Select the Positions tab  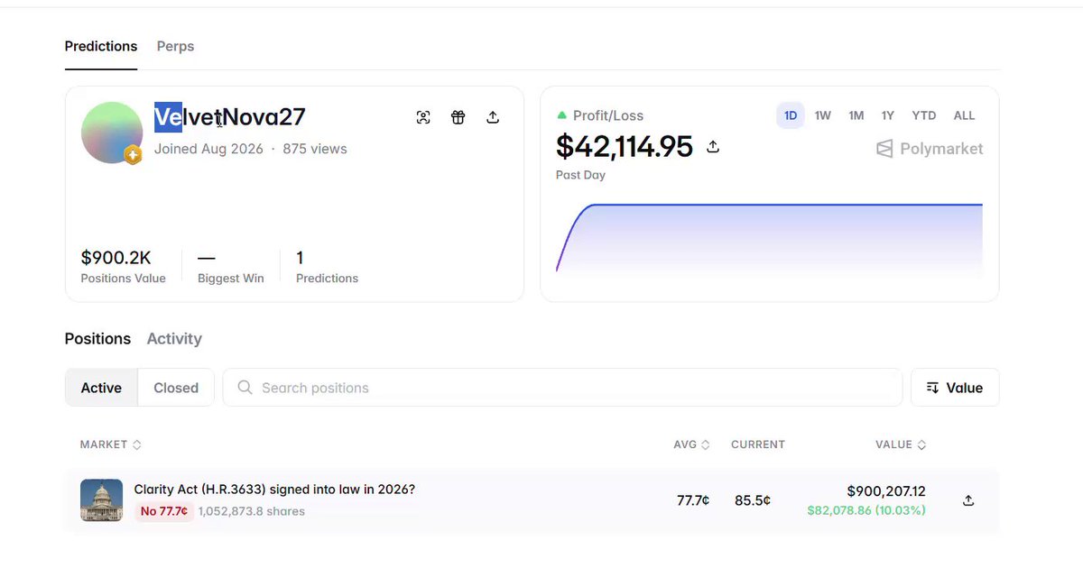click(97, 339)
